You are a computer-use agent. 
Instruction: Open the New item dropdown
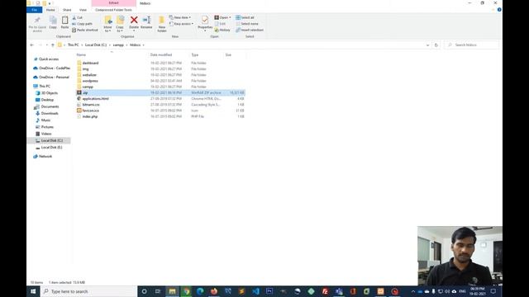(x=180, y=17)
